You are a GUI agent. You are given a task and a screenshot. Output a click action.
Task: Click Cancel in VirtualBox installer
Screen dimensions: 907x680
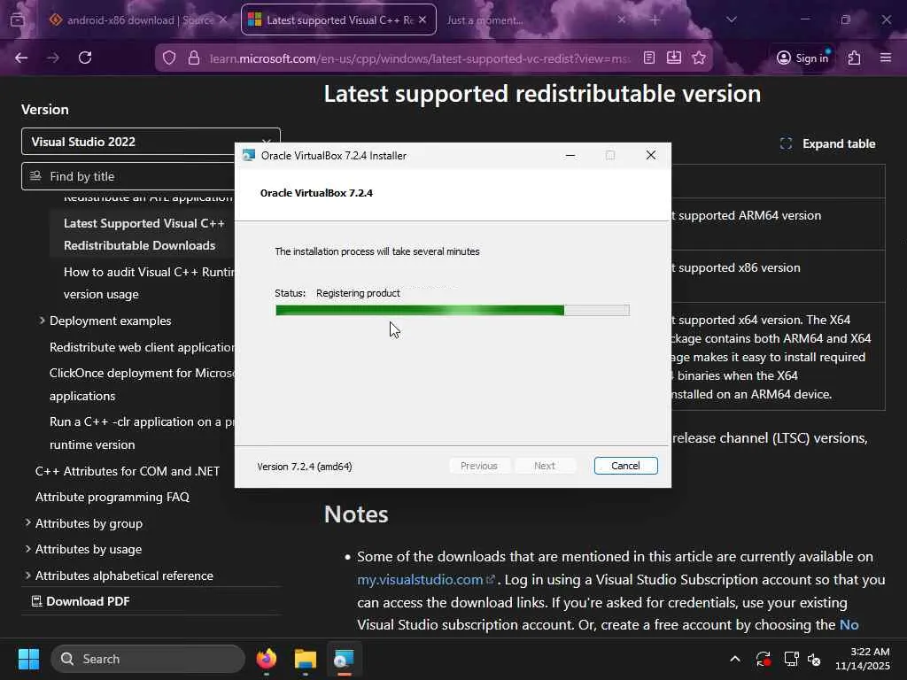(626, 466)
